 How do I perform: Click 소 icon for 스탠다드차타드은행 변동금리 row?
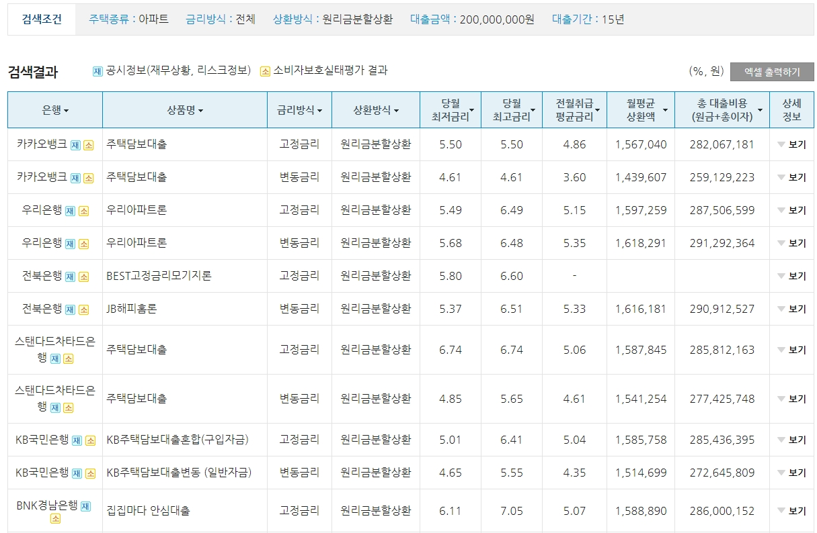pos(69,407)
